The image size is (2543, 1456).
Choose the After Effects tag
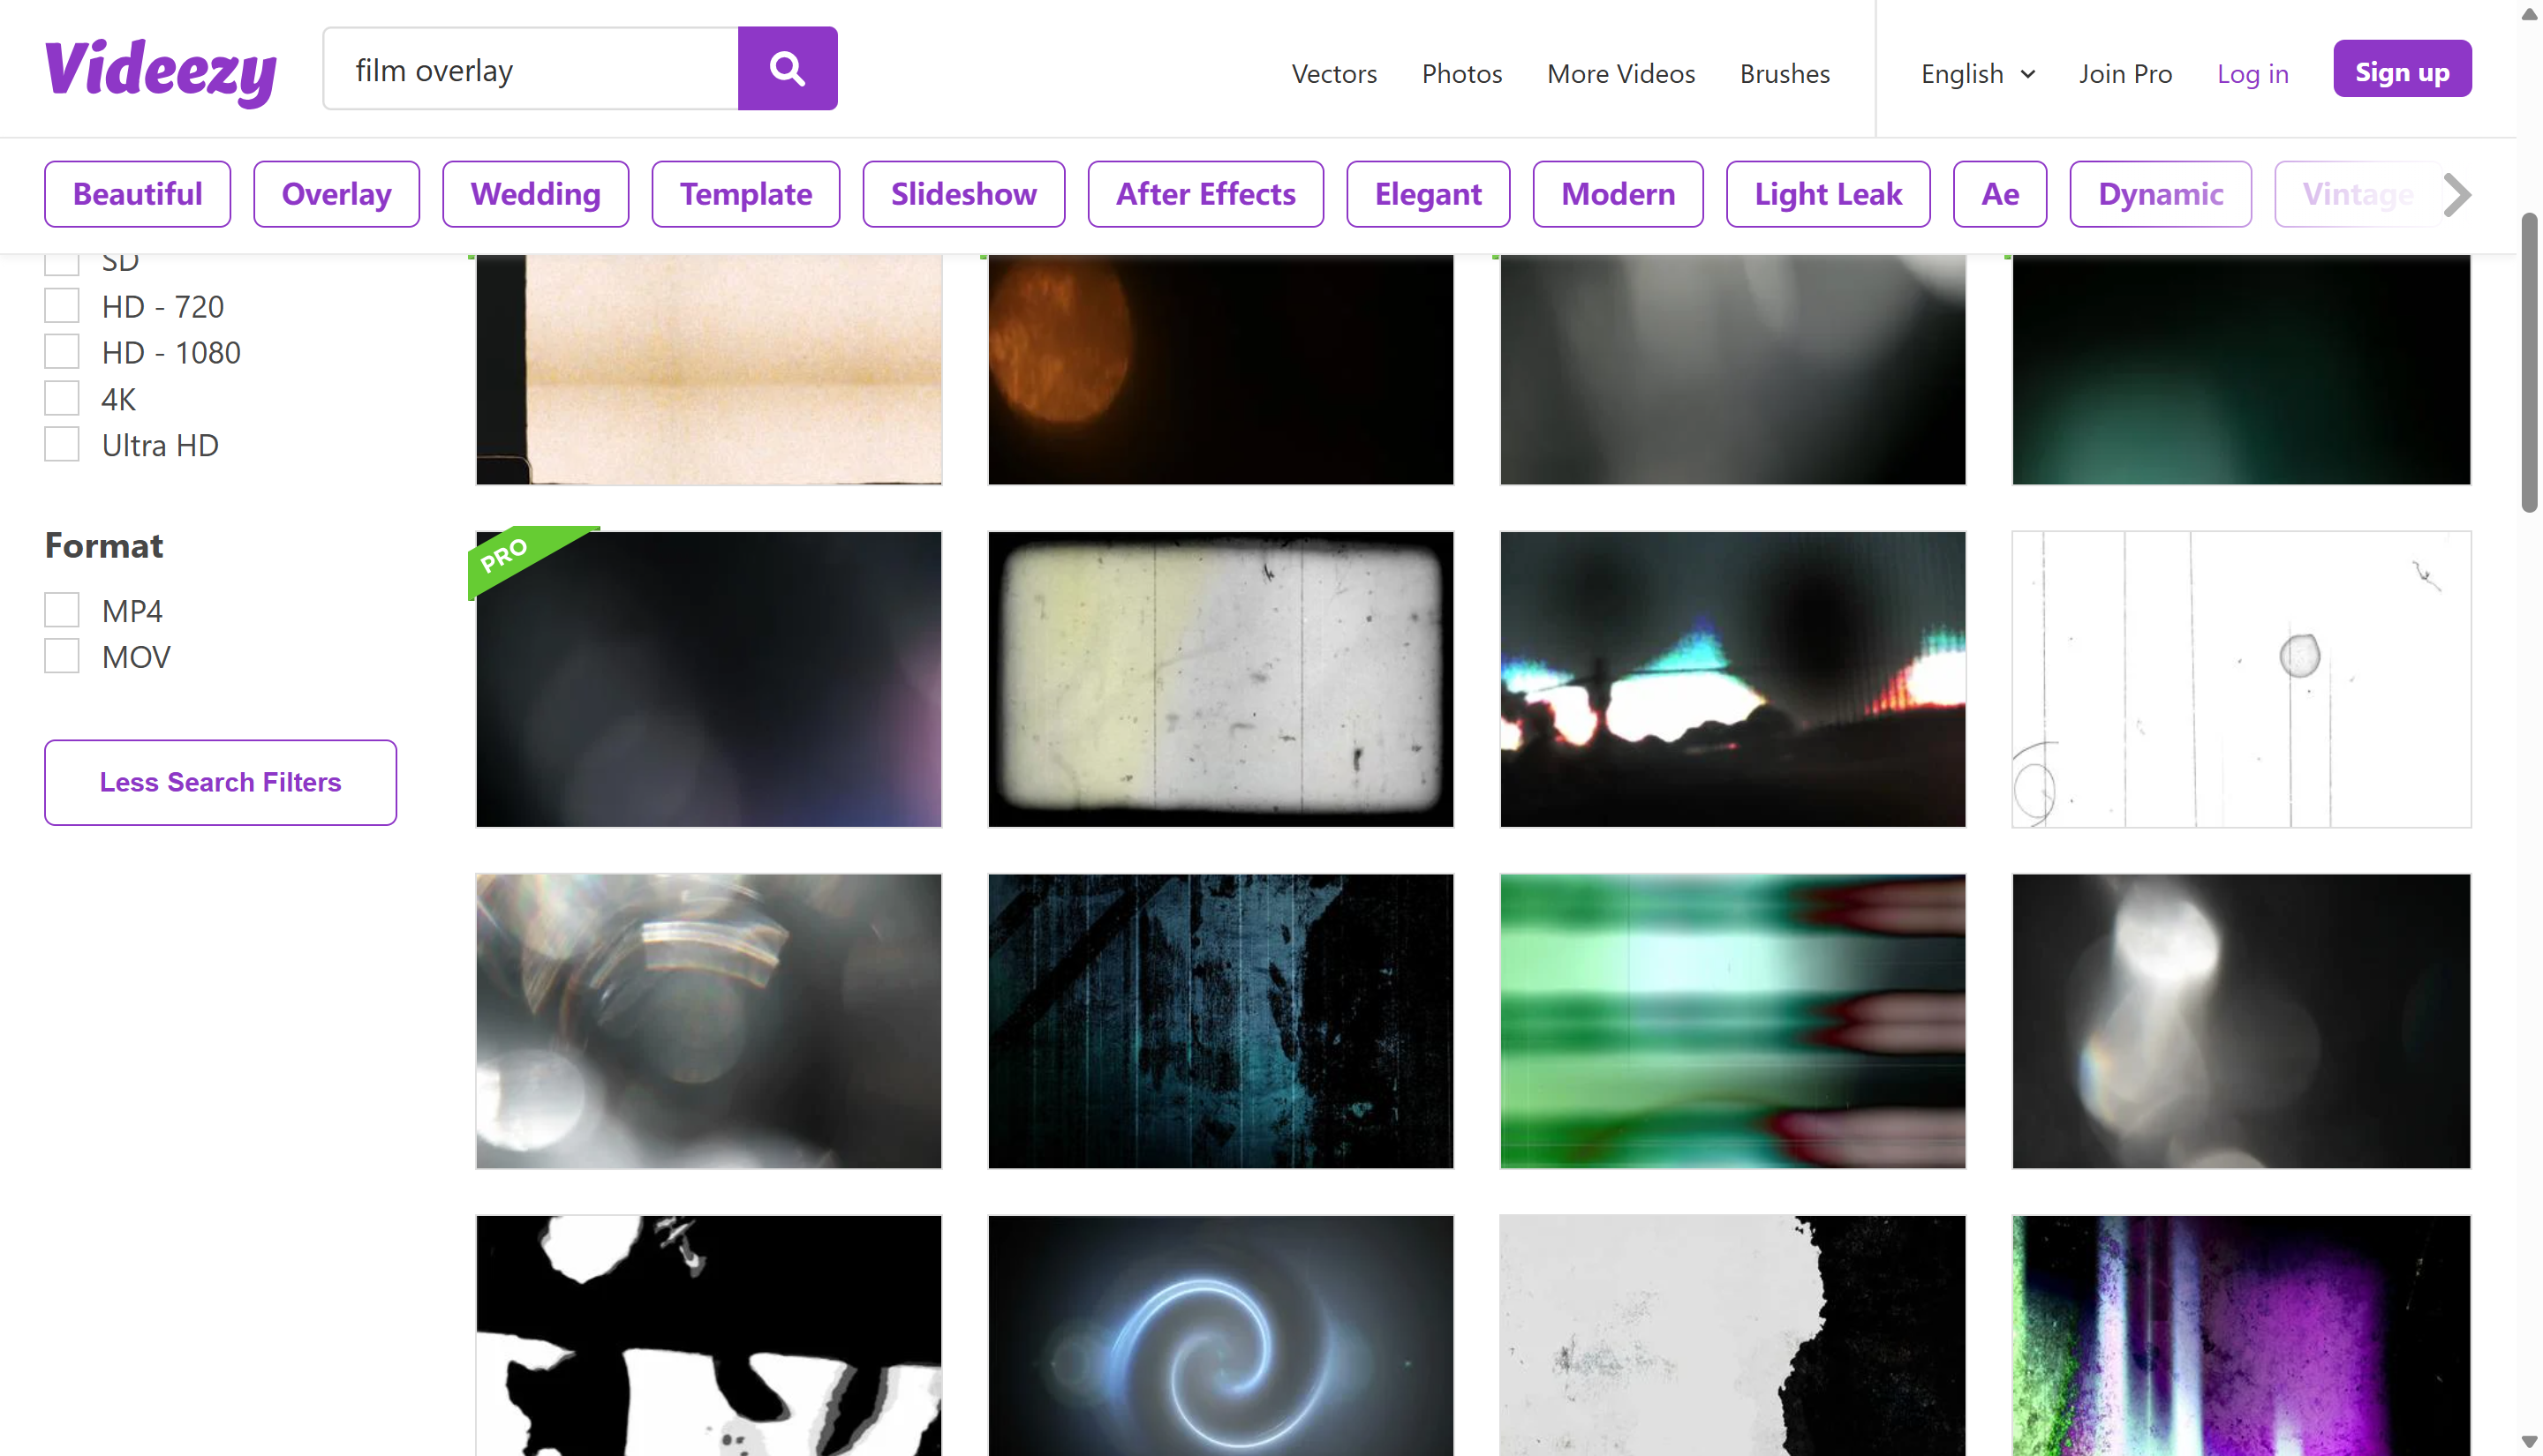point(1205,193)
